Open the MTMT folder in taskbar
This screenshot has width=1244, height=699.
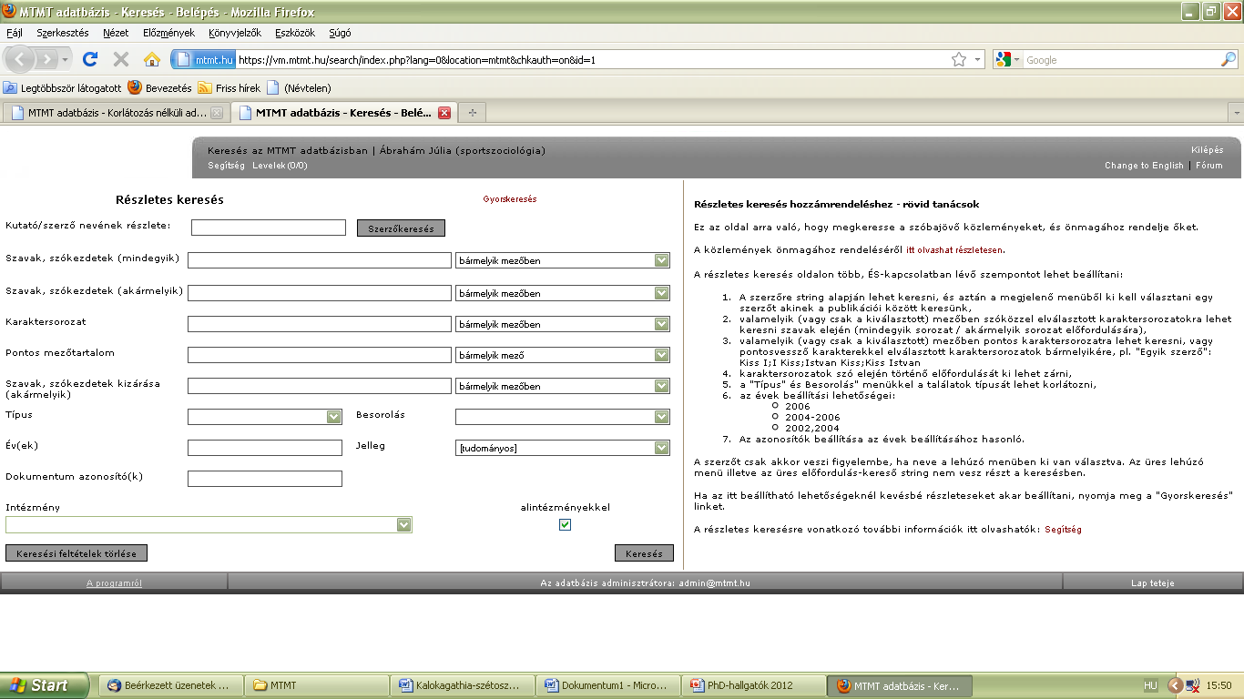tap(317, 685)
